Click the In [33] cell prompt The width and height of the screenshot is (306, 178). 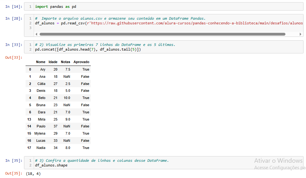click(14, 45)
